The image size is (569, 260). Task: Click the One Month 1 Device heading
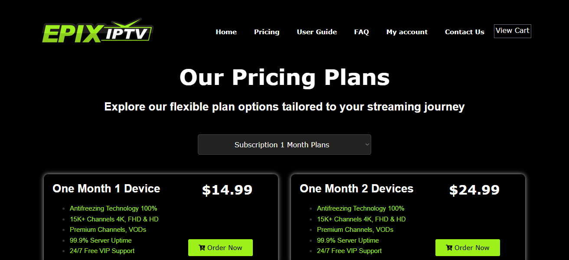tap(106, 188)
